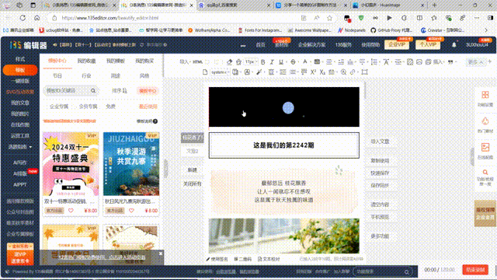The height and width of the screenshot is (280, 497).
Task: Open the notification bell icon
Action: coord(454,45)
